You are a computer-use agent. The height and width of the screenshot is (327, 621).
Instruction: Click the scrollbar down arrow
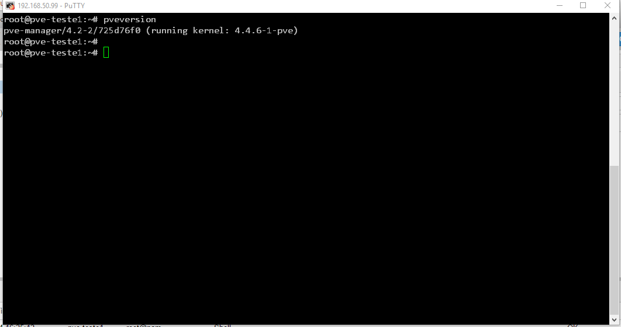tap(614, 319)
